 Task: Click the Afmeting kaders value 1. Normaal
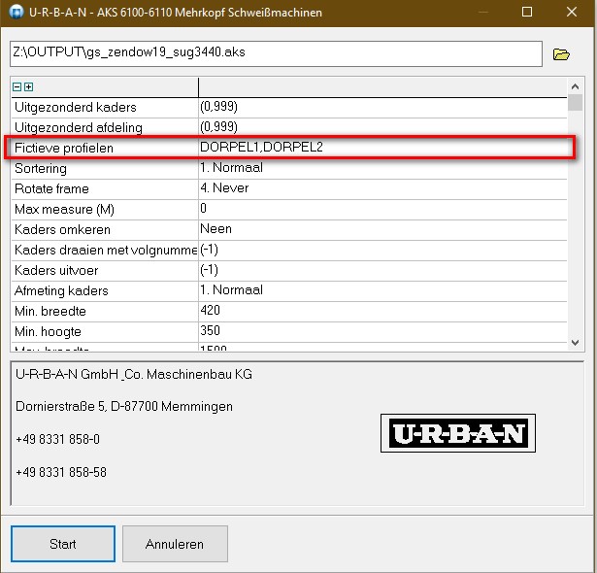231,290
